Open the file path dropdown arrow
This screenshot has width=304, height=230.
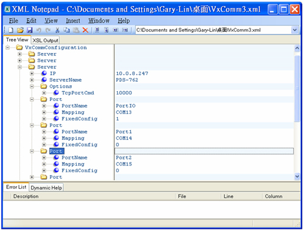click(x=295, y=30)
